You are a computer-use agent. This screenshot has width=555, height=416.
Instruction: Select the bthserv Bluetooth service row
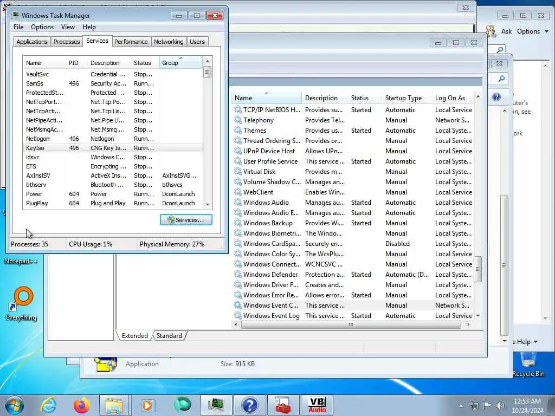coord(113,185)
